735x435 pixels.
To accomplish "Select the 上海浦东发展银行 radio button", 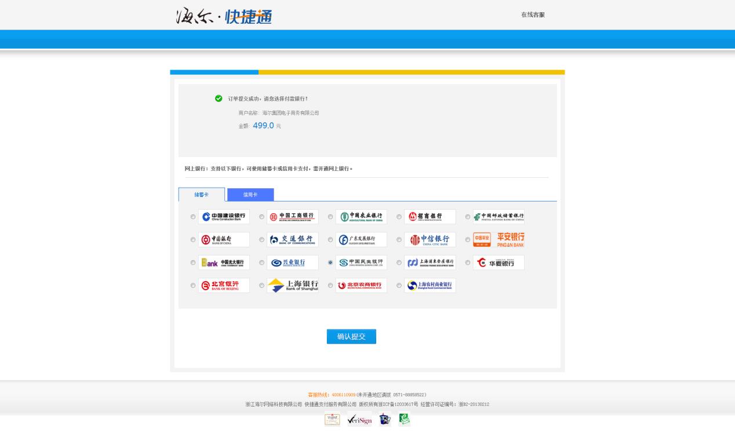I will [399, 263].
